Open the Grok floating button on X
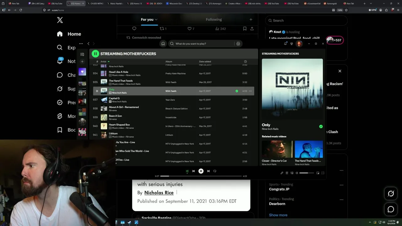Viewport: 402px width, 226px height. (391, 194)
